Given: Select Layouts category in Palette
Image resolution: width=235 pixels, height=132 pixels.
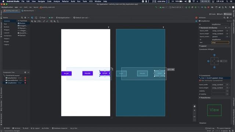Looking at the screenshot, I should pyautogui.click(x=7, y=33).
